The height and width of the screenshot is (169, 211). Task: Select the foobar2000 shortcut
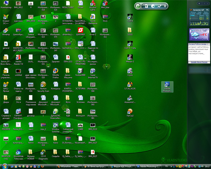80,72
